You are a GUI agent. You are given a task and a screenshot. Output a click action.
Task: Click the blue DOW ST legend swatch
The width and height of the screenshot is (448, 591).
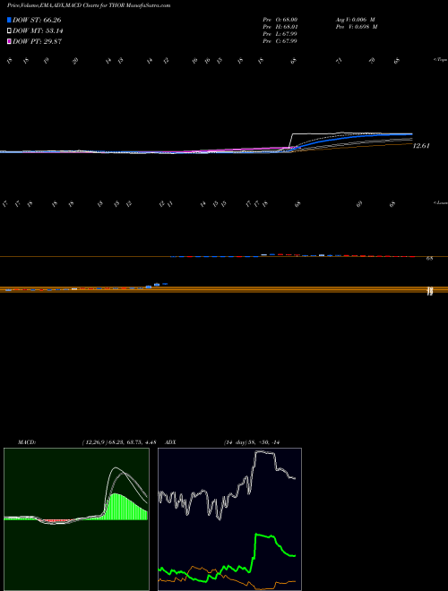(9, 20)
